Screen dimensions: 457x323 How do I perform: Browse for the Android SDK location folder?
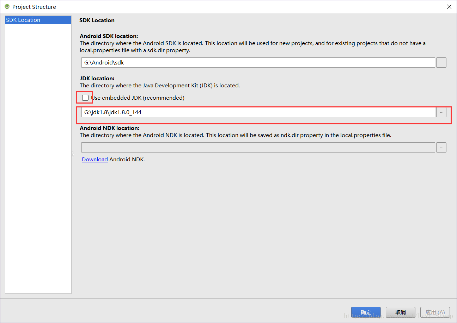coord(441,63)
